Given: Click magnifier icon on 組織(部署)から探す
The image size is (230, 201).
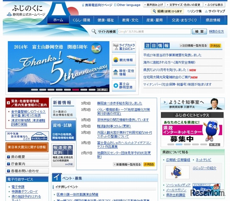Looking at the screenshot, I should (x=154, y=11).
